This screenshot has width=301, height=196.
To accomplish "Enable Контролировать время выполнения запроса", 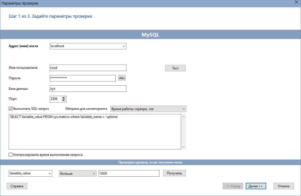I will tap(10, 154).
